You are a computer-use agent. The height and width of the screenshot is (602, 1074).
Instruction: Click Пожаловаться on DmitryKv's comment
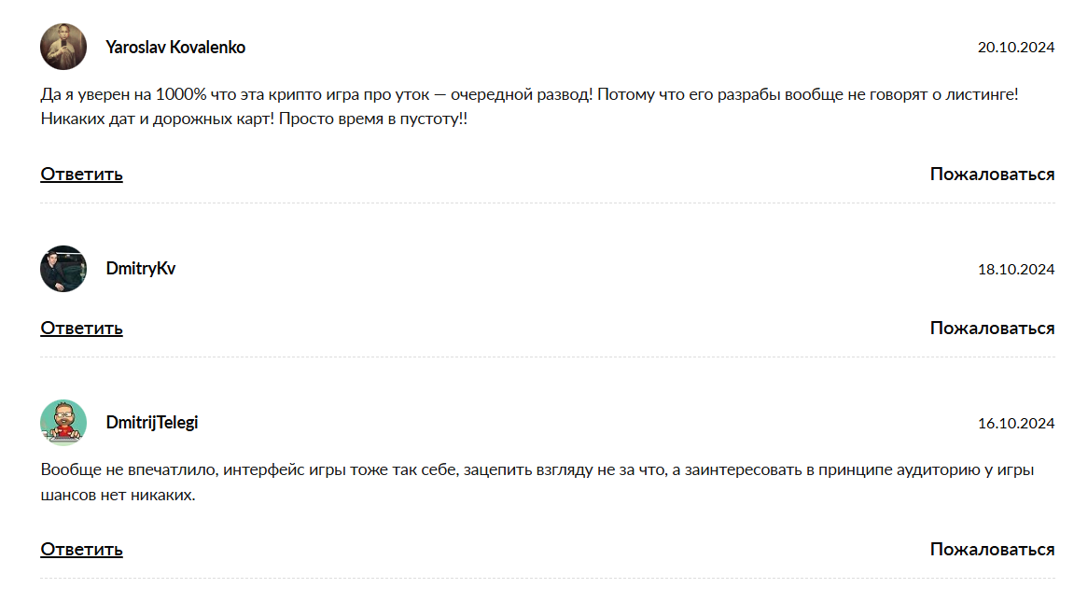tap(992, 329)
